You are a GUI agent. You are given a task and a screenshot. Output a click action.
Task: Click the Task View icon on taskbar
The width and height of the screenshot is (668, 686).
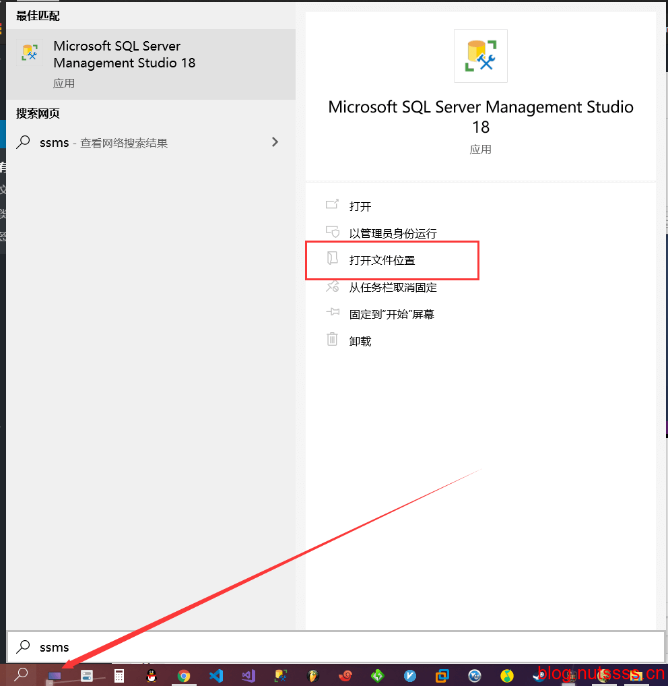pos(55,675)
